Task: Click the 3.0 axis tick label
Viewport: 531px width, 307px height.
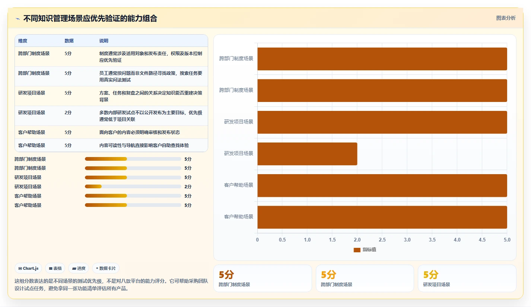Action: [407, 240]
